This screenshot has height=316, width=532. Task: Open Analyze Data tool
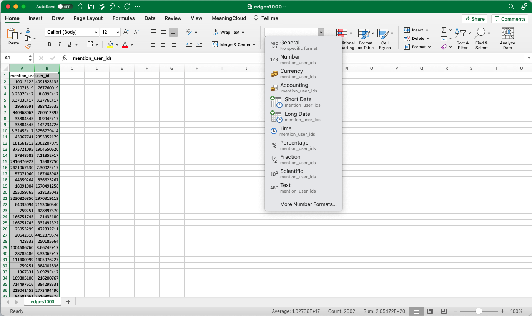tap(507, 38)
